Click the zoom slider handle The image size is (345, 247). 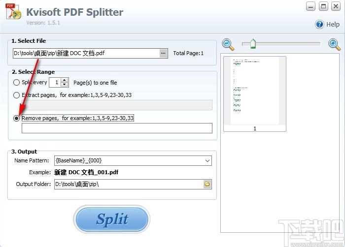(253, 44)
